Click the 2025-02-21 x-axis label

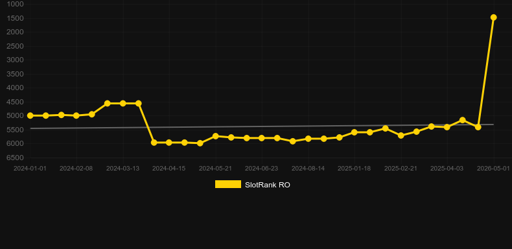pyautogui.click(x=401, y=169)
